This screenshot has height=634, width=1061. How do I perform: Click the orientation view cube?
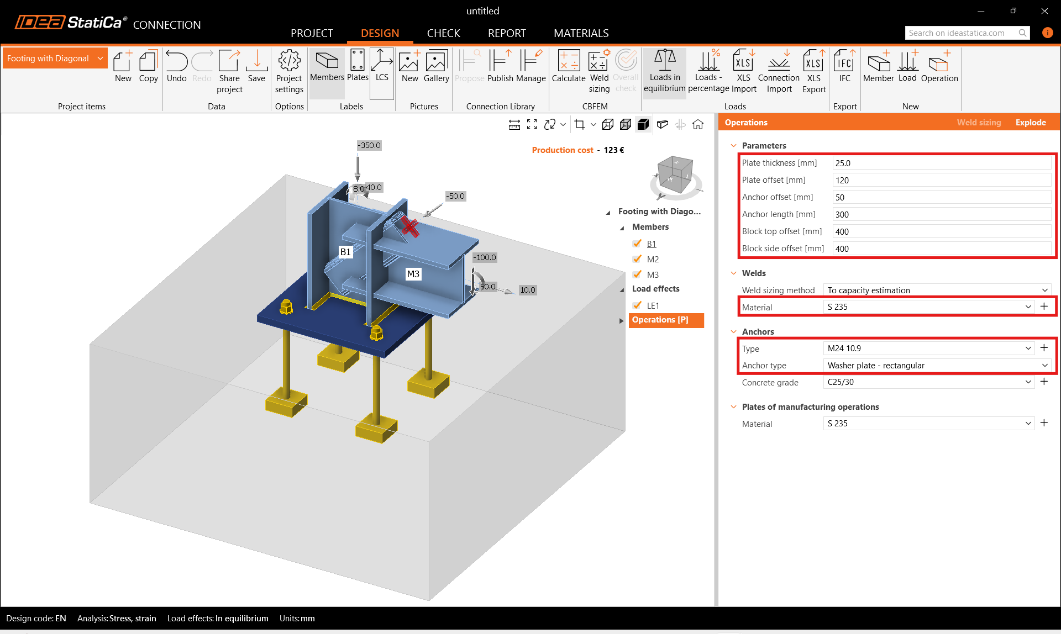(x=675, y=175)
